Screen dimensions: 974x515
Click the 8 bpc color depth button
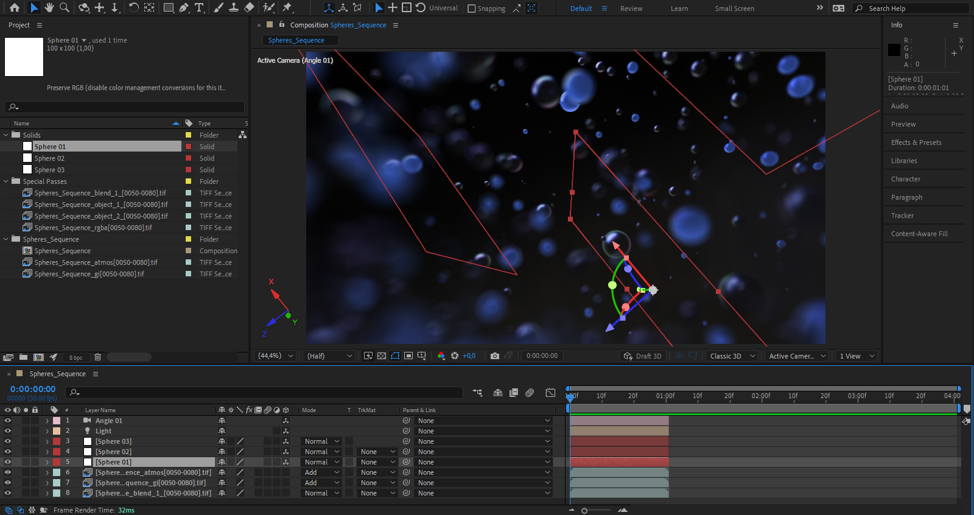click(x=75, y=358)
